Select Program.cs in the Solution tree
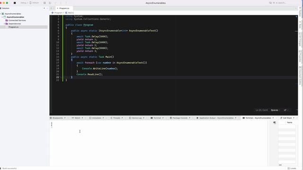Screen dimensions: 303x170 [14, 27]
